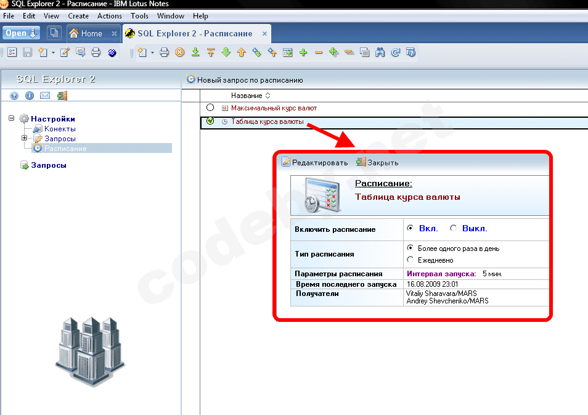Viewport: 588px width, 415px height.
Task: Click the save floppy disk icon
Action: tap(27, 52)
